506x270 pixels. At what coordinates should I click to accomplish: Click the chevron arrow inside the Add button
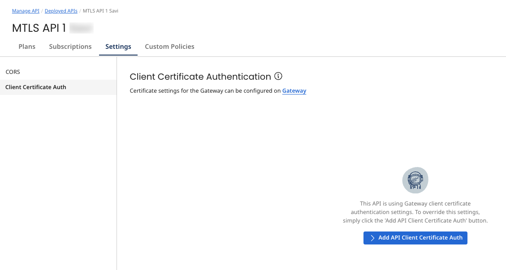coord(372,238)
